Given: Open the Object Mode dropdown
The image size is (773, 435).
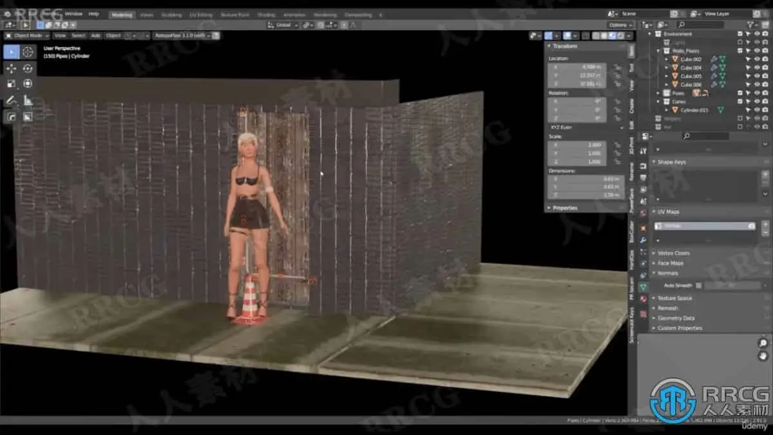Looking at the screenshot, I should [28, 35].
